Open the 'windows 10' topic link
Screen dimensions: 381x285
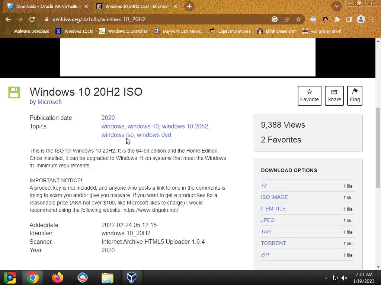[x=143, y=126]
